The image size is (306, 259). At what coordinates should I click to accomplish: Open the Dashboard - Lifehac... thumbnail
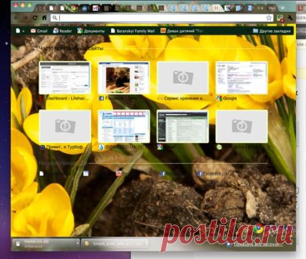tap(65, 78)
